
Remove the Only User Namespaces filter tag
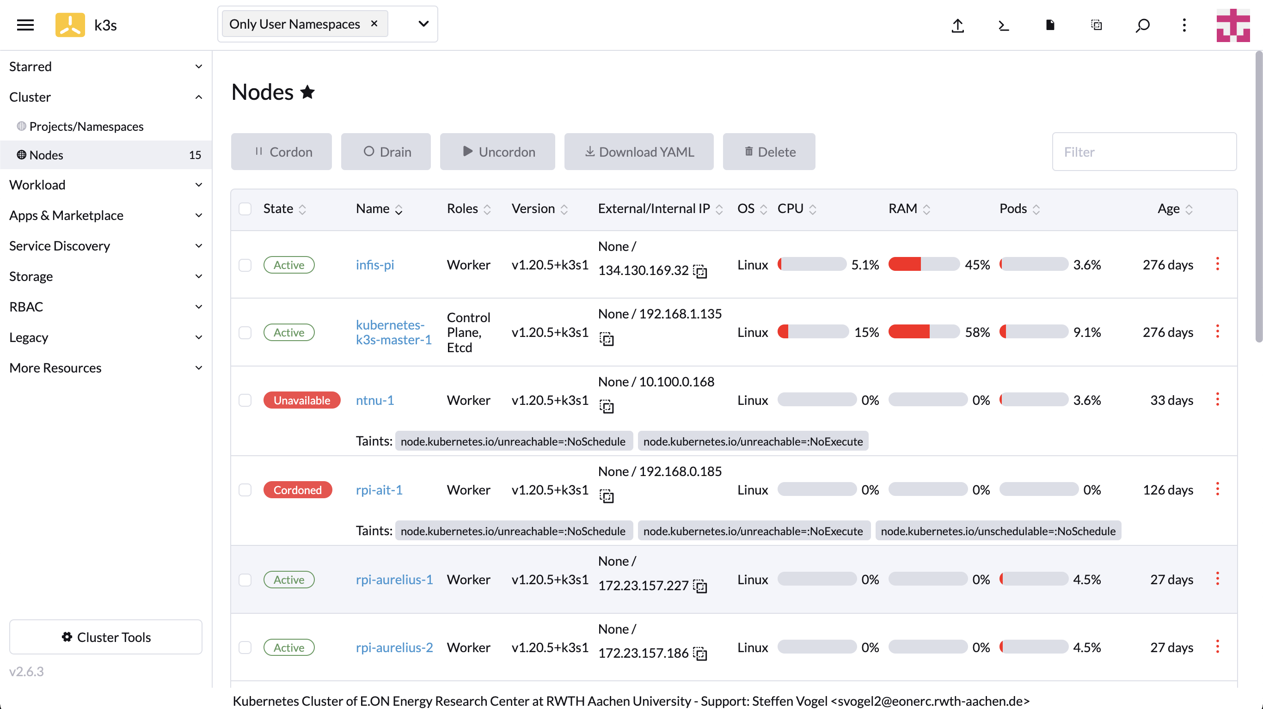(374, 23)
